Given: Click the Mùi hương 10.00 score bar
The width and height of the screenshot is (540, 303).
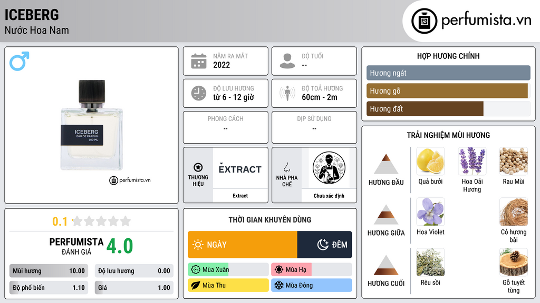Looking at the screenshot, I should (49, 271).
